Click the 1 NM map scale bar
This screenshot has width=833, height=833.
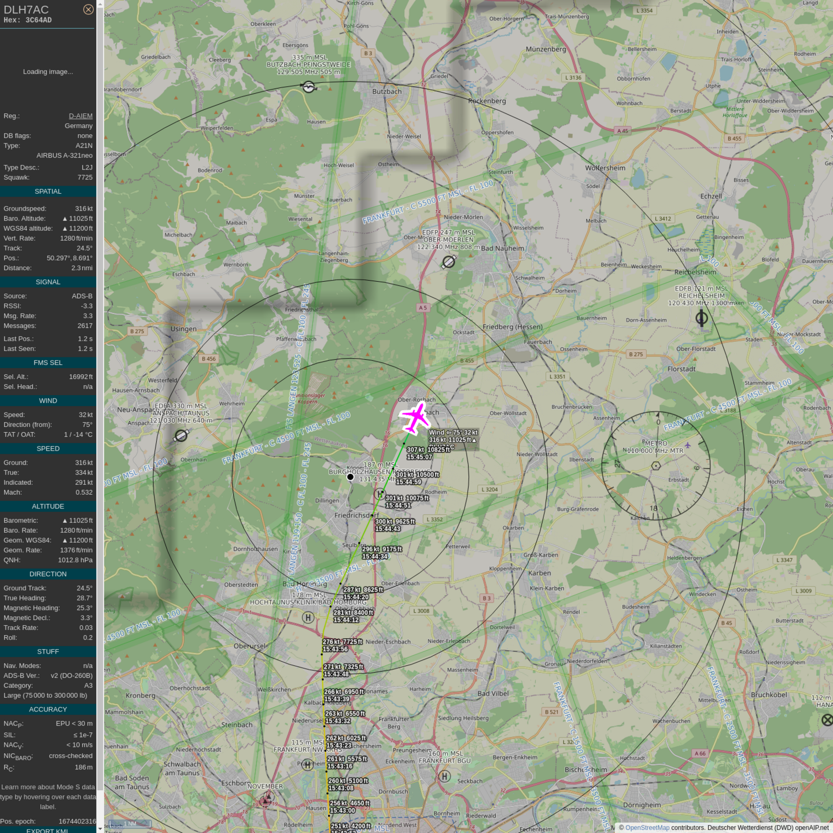131,824
